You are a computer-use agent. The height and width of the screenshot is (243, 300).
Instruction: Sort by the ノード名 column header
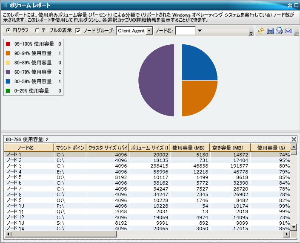29,148
